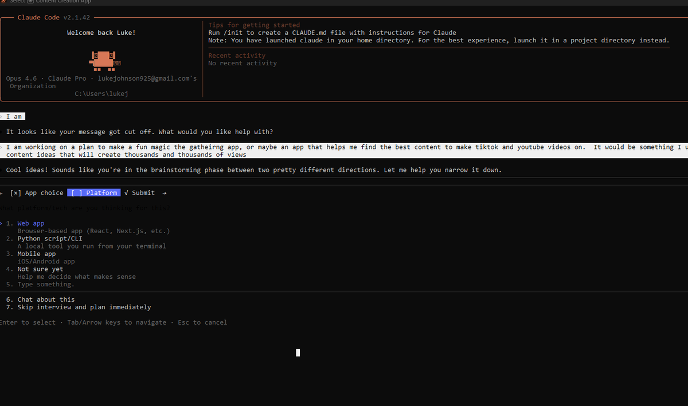Select the Type something option
This screenshot has width=688, height=406.
pos(46,284)
